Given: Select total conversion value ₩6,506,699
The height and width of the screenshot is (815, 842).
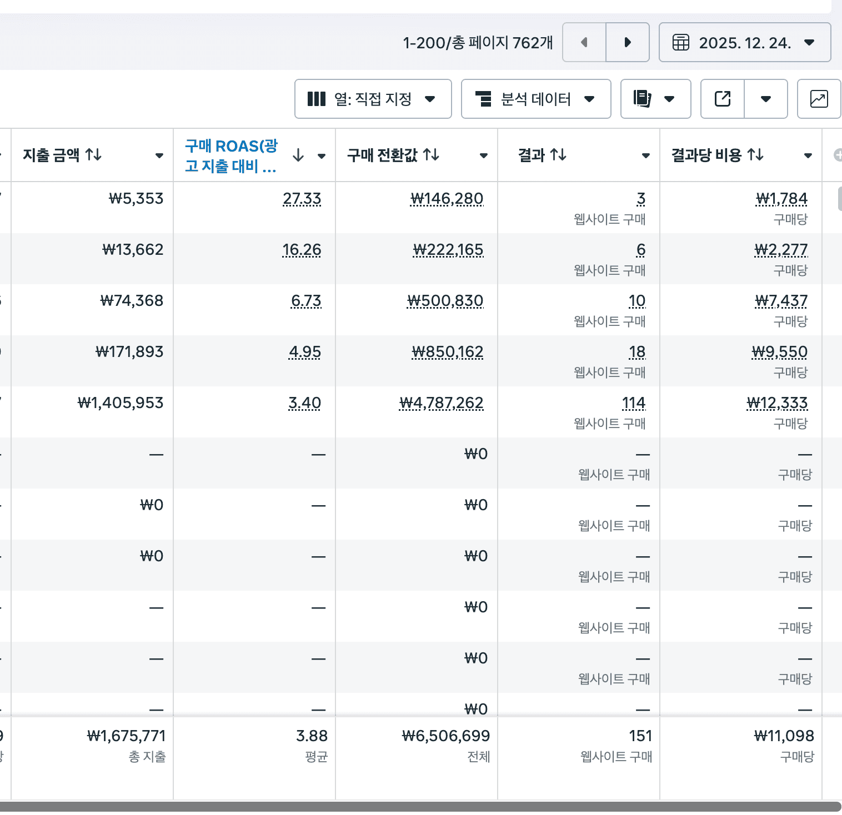Looking at the screenshot, I should click(x=446, y=736).
